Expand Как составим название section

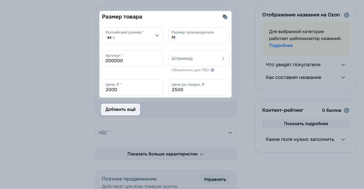click(306, 77)
